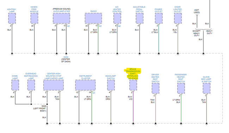Click the Headlamp Switch component box
Viewport: 229px width, 133px height.
pyautogui.click(x=111, y=85)
